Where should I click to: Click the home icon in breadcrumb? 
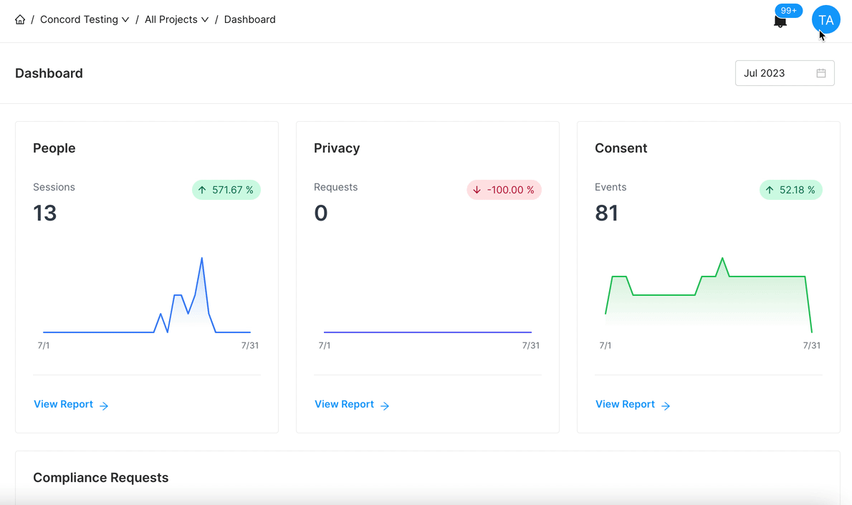(x=20, y=20)
